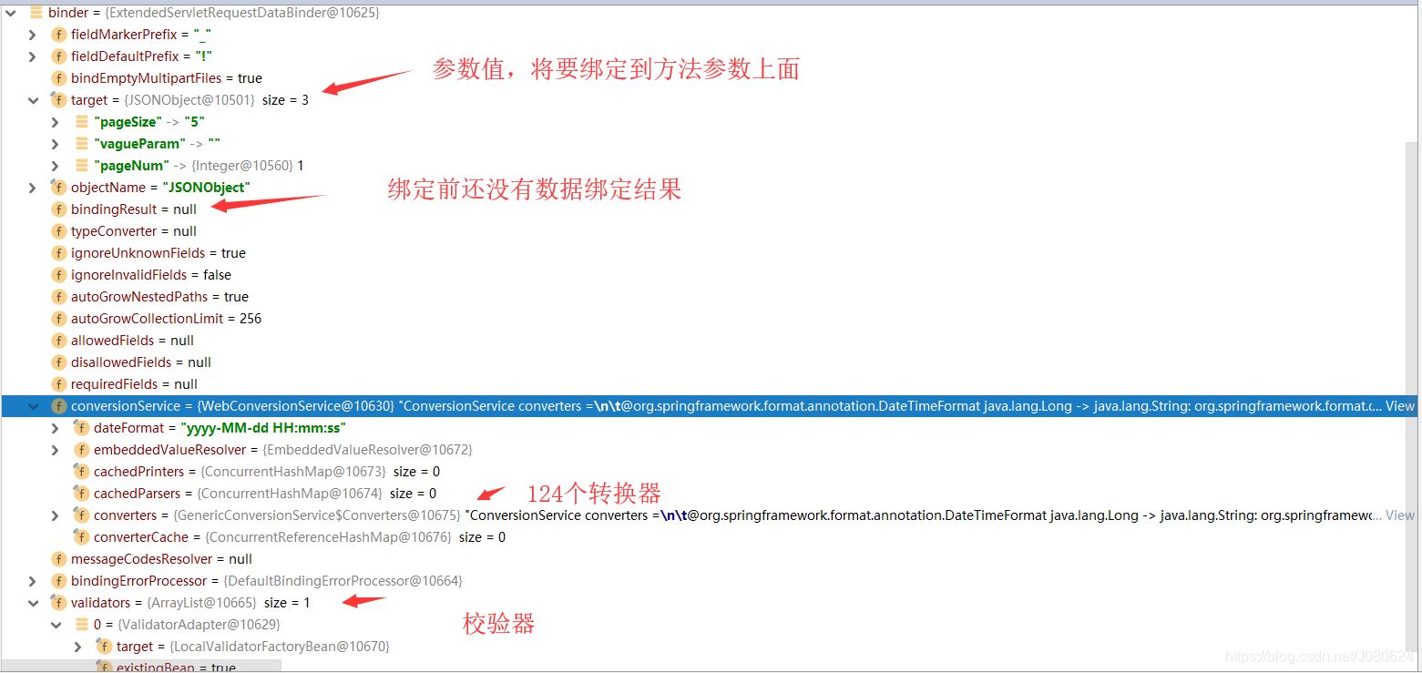Click the list element icon of ValidatorAdapter
The image size is (1422, 673).
click(x=82, y=625)
